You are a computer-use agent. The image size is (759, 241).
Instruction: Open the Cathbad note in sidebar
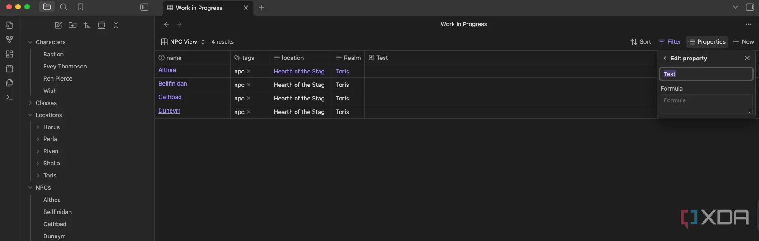coord(55,224)
